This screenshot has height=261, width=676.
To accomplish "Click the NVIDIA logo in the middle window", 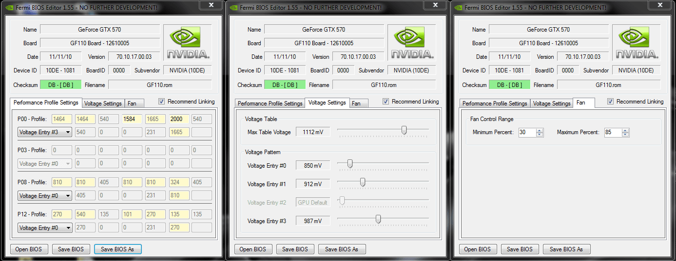I will point(412,42).
